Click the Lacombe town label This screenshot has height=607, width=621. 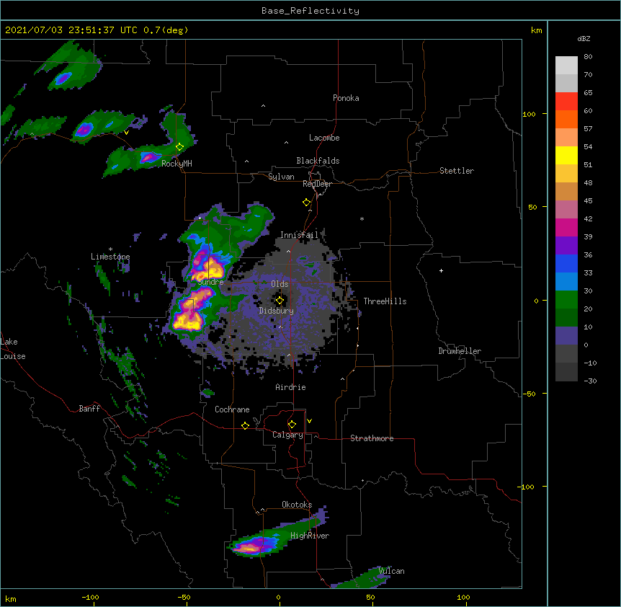pos(324,138)
